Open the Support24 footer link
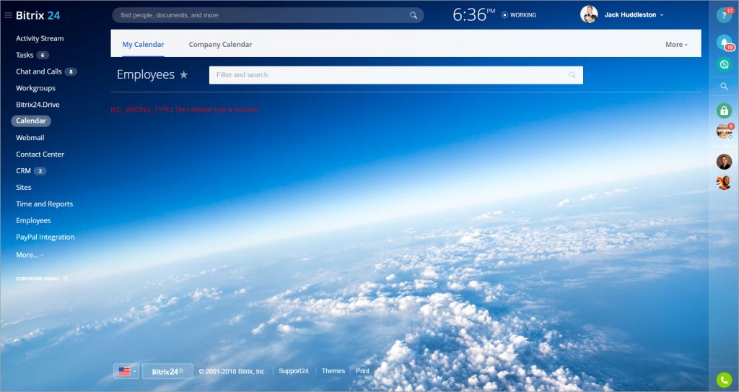The image size is (739, 392). point(293,371)
